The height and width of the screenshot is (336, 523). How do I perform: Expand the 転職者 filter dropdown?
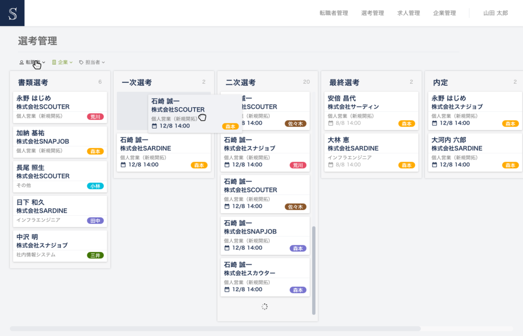coord(32,62)
